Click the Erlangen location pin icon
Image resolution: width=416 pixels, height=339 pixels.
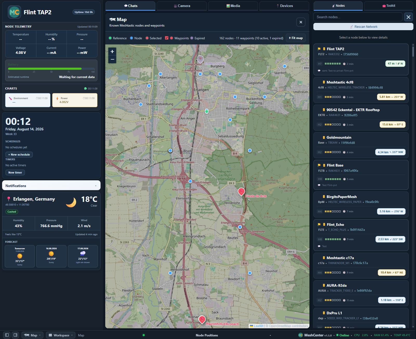[x=9, y=199]
